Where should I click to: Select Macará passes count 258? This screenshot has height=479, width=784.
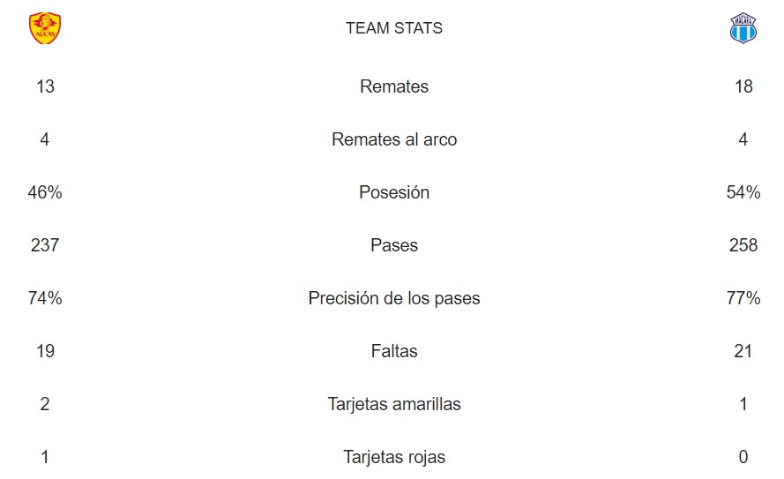tap(743, 245)
